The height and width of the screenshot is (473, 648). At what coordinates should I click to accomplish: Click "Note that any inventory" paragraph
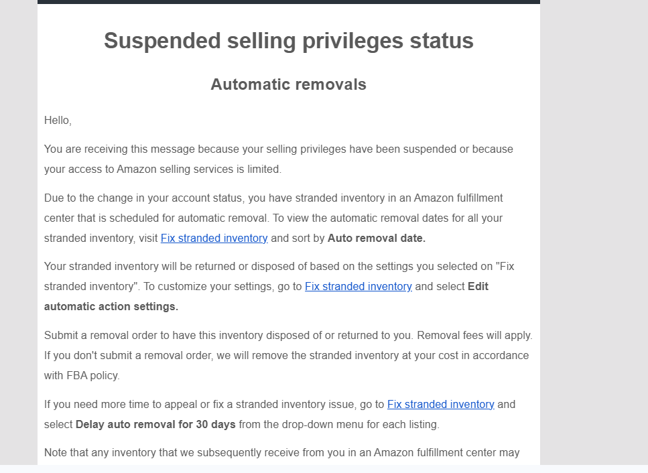[282, 453]
